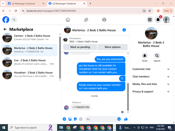Open Carmen 2 Beds 2 Baths conversation
This screenshot has width=175, height=131.
[x=29, y=38]
